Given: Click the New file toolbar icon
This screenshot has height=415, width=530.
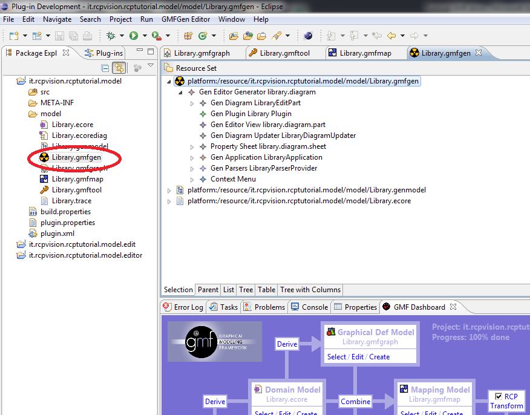Looking at the screenshot, I should [x=14, y=36].
